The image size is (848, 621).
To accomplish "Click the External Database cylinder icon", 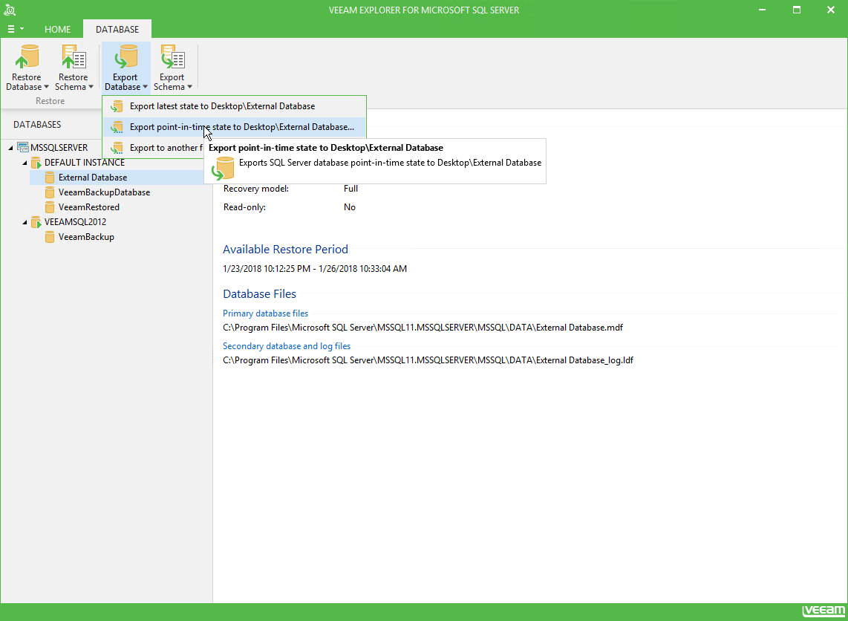I will coord(50,178).
